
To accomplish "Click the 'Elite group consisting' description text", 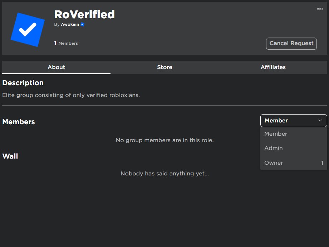I will pos(71,95).
